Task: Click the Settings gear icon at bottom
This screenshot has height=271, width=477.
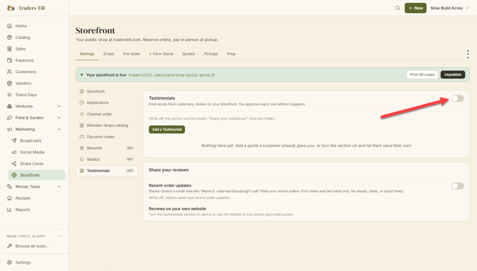Action: 9,262
